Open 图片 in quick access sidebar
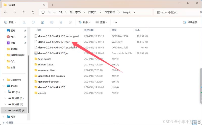The height and width of the screenshot is (125, 202). (13, 31)
